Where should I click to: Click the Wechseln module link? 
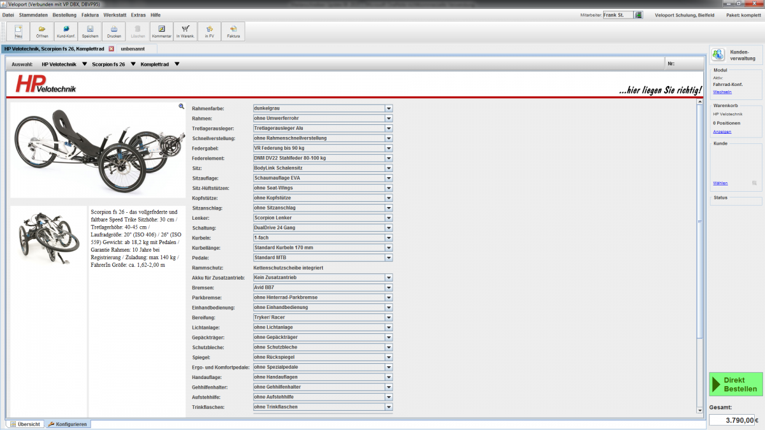click(722, 92)
